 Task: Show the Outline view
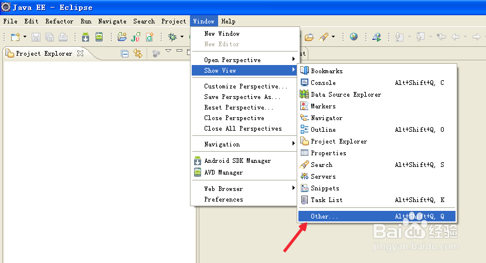tap(376, 129)
